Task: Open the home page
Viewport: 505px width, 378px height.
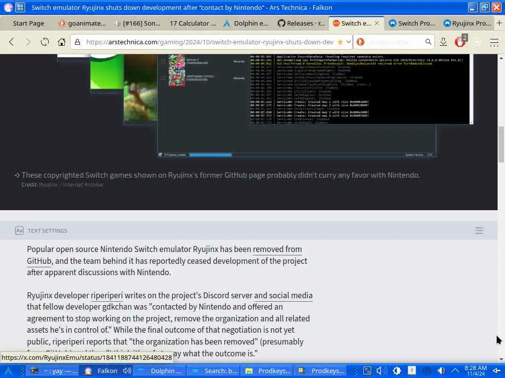Action: [62, 42]
